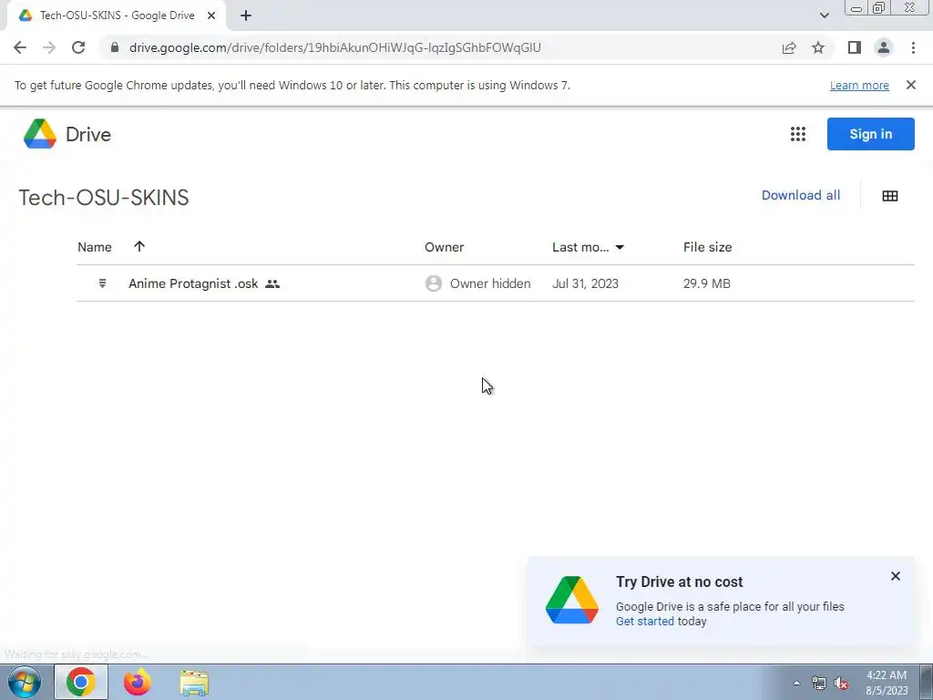
Task: Click the Owner hidden avatar icon
Action: [433, 283]
